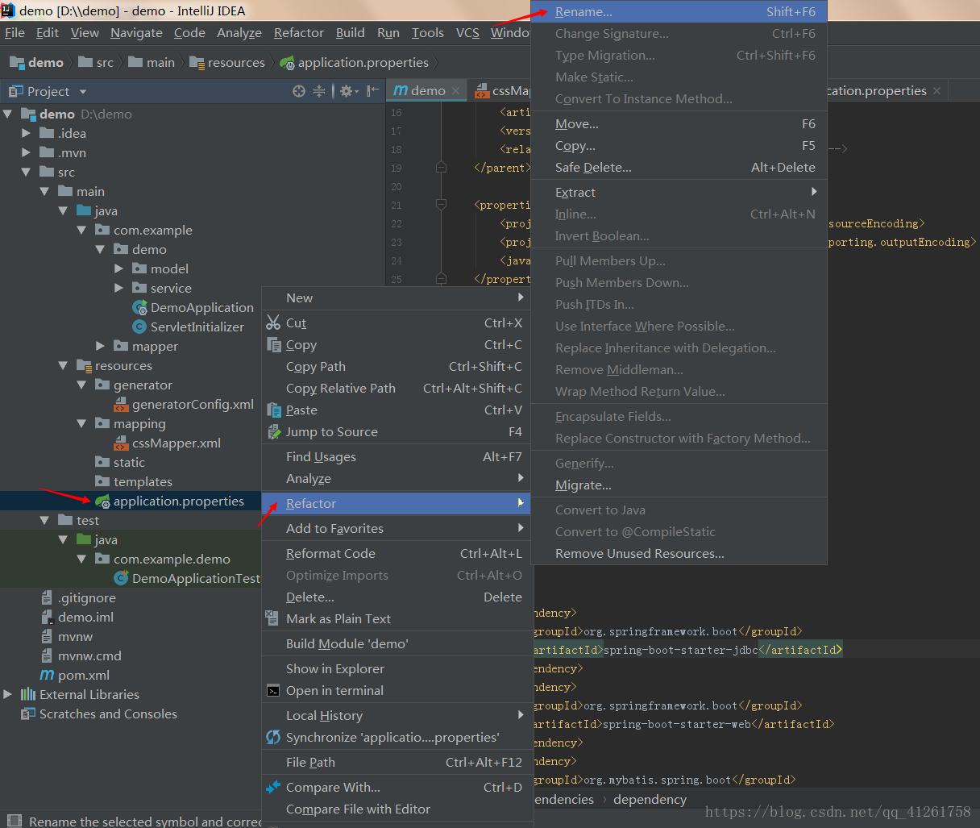Close the demo editor tab
This screenshot has width=980, height=828.
(456, 91)
